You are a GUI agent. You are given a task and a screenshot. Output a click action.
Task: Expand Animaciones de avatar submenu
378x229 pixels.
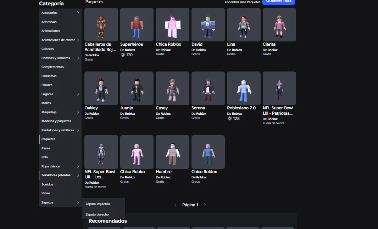(78, 40)
